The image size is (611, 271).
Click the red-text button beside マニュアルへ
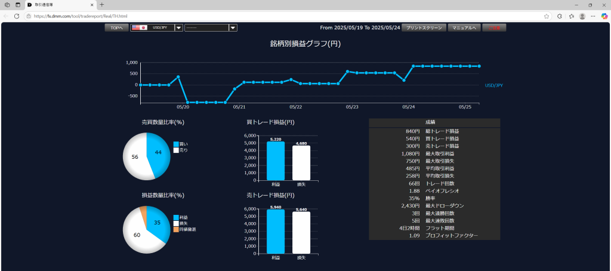click(494, 27)
